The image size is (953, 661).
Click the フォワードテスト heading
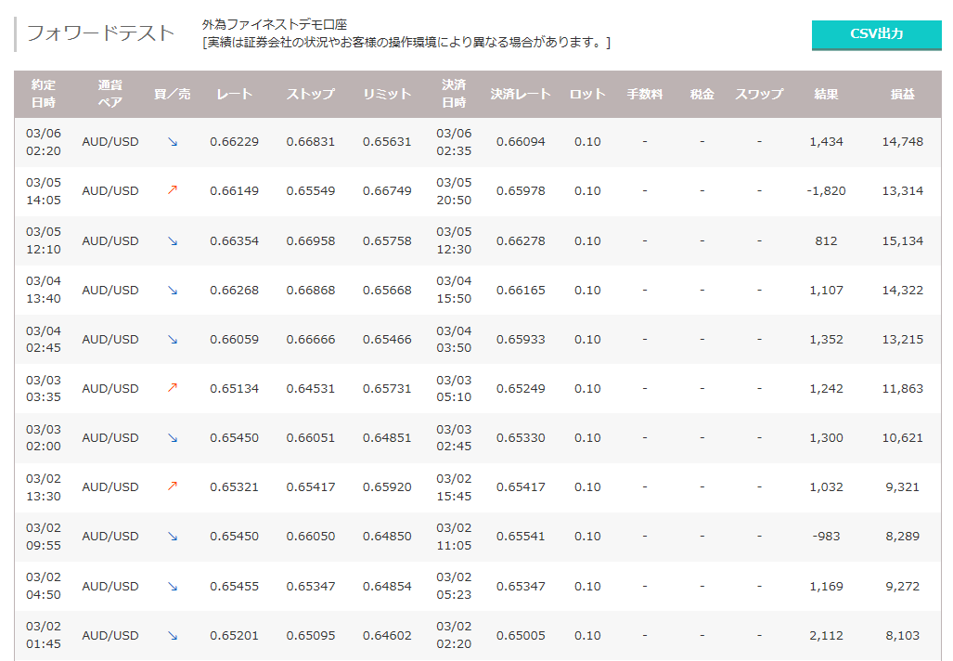(100, 32)
